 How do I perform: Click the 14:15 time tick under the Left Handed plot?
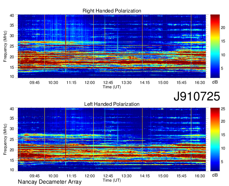[x=145, y=176]
